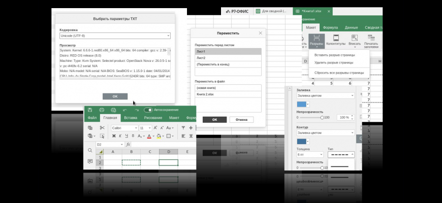Open Search with magnifier sidebar icon
The width and height of the screenshot is (442, 203).
pos(90,150)
